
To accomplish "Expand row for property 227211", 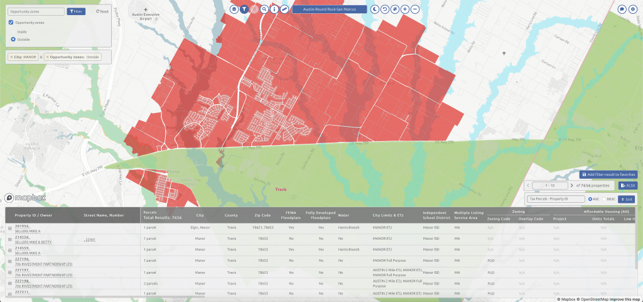I will click(x=10, y=294).
